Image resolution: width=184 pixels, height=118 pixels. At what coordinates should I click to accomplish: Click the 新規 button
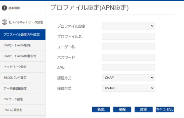click(x=101, y=109)
